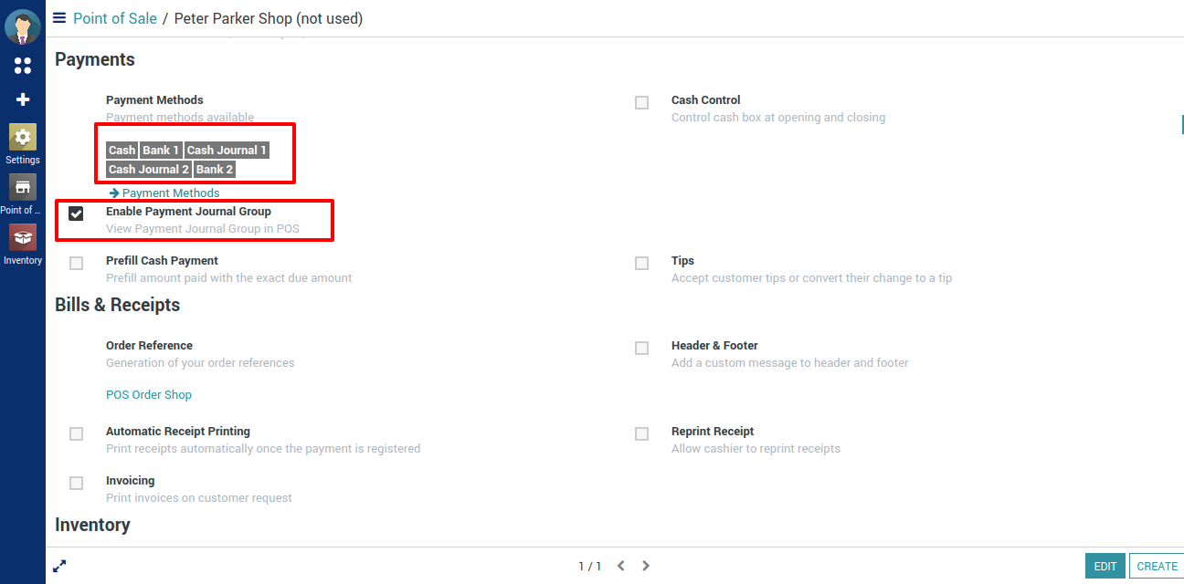The height and width of the screenshot is (584, 1184).
Task: Click the CREATE button
Action: [x=1157, y=566]
